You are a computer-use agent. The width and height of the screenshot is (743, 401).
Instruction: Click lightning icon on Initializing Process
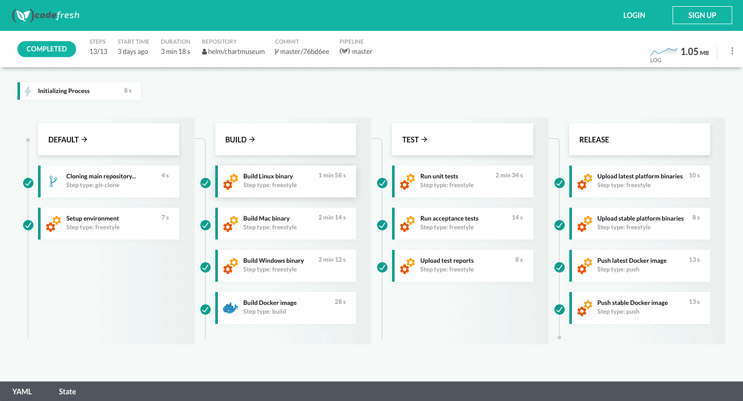point(28,91)
